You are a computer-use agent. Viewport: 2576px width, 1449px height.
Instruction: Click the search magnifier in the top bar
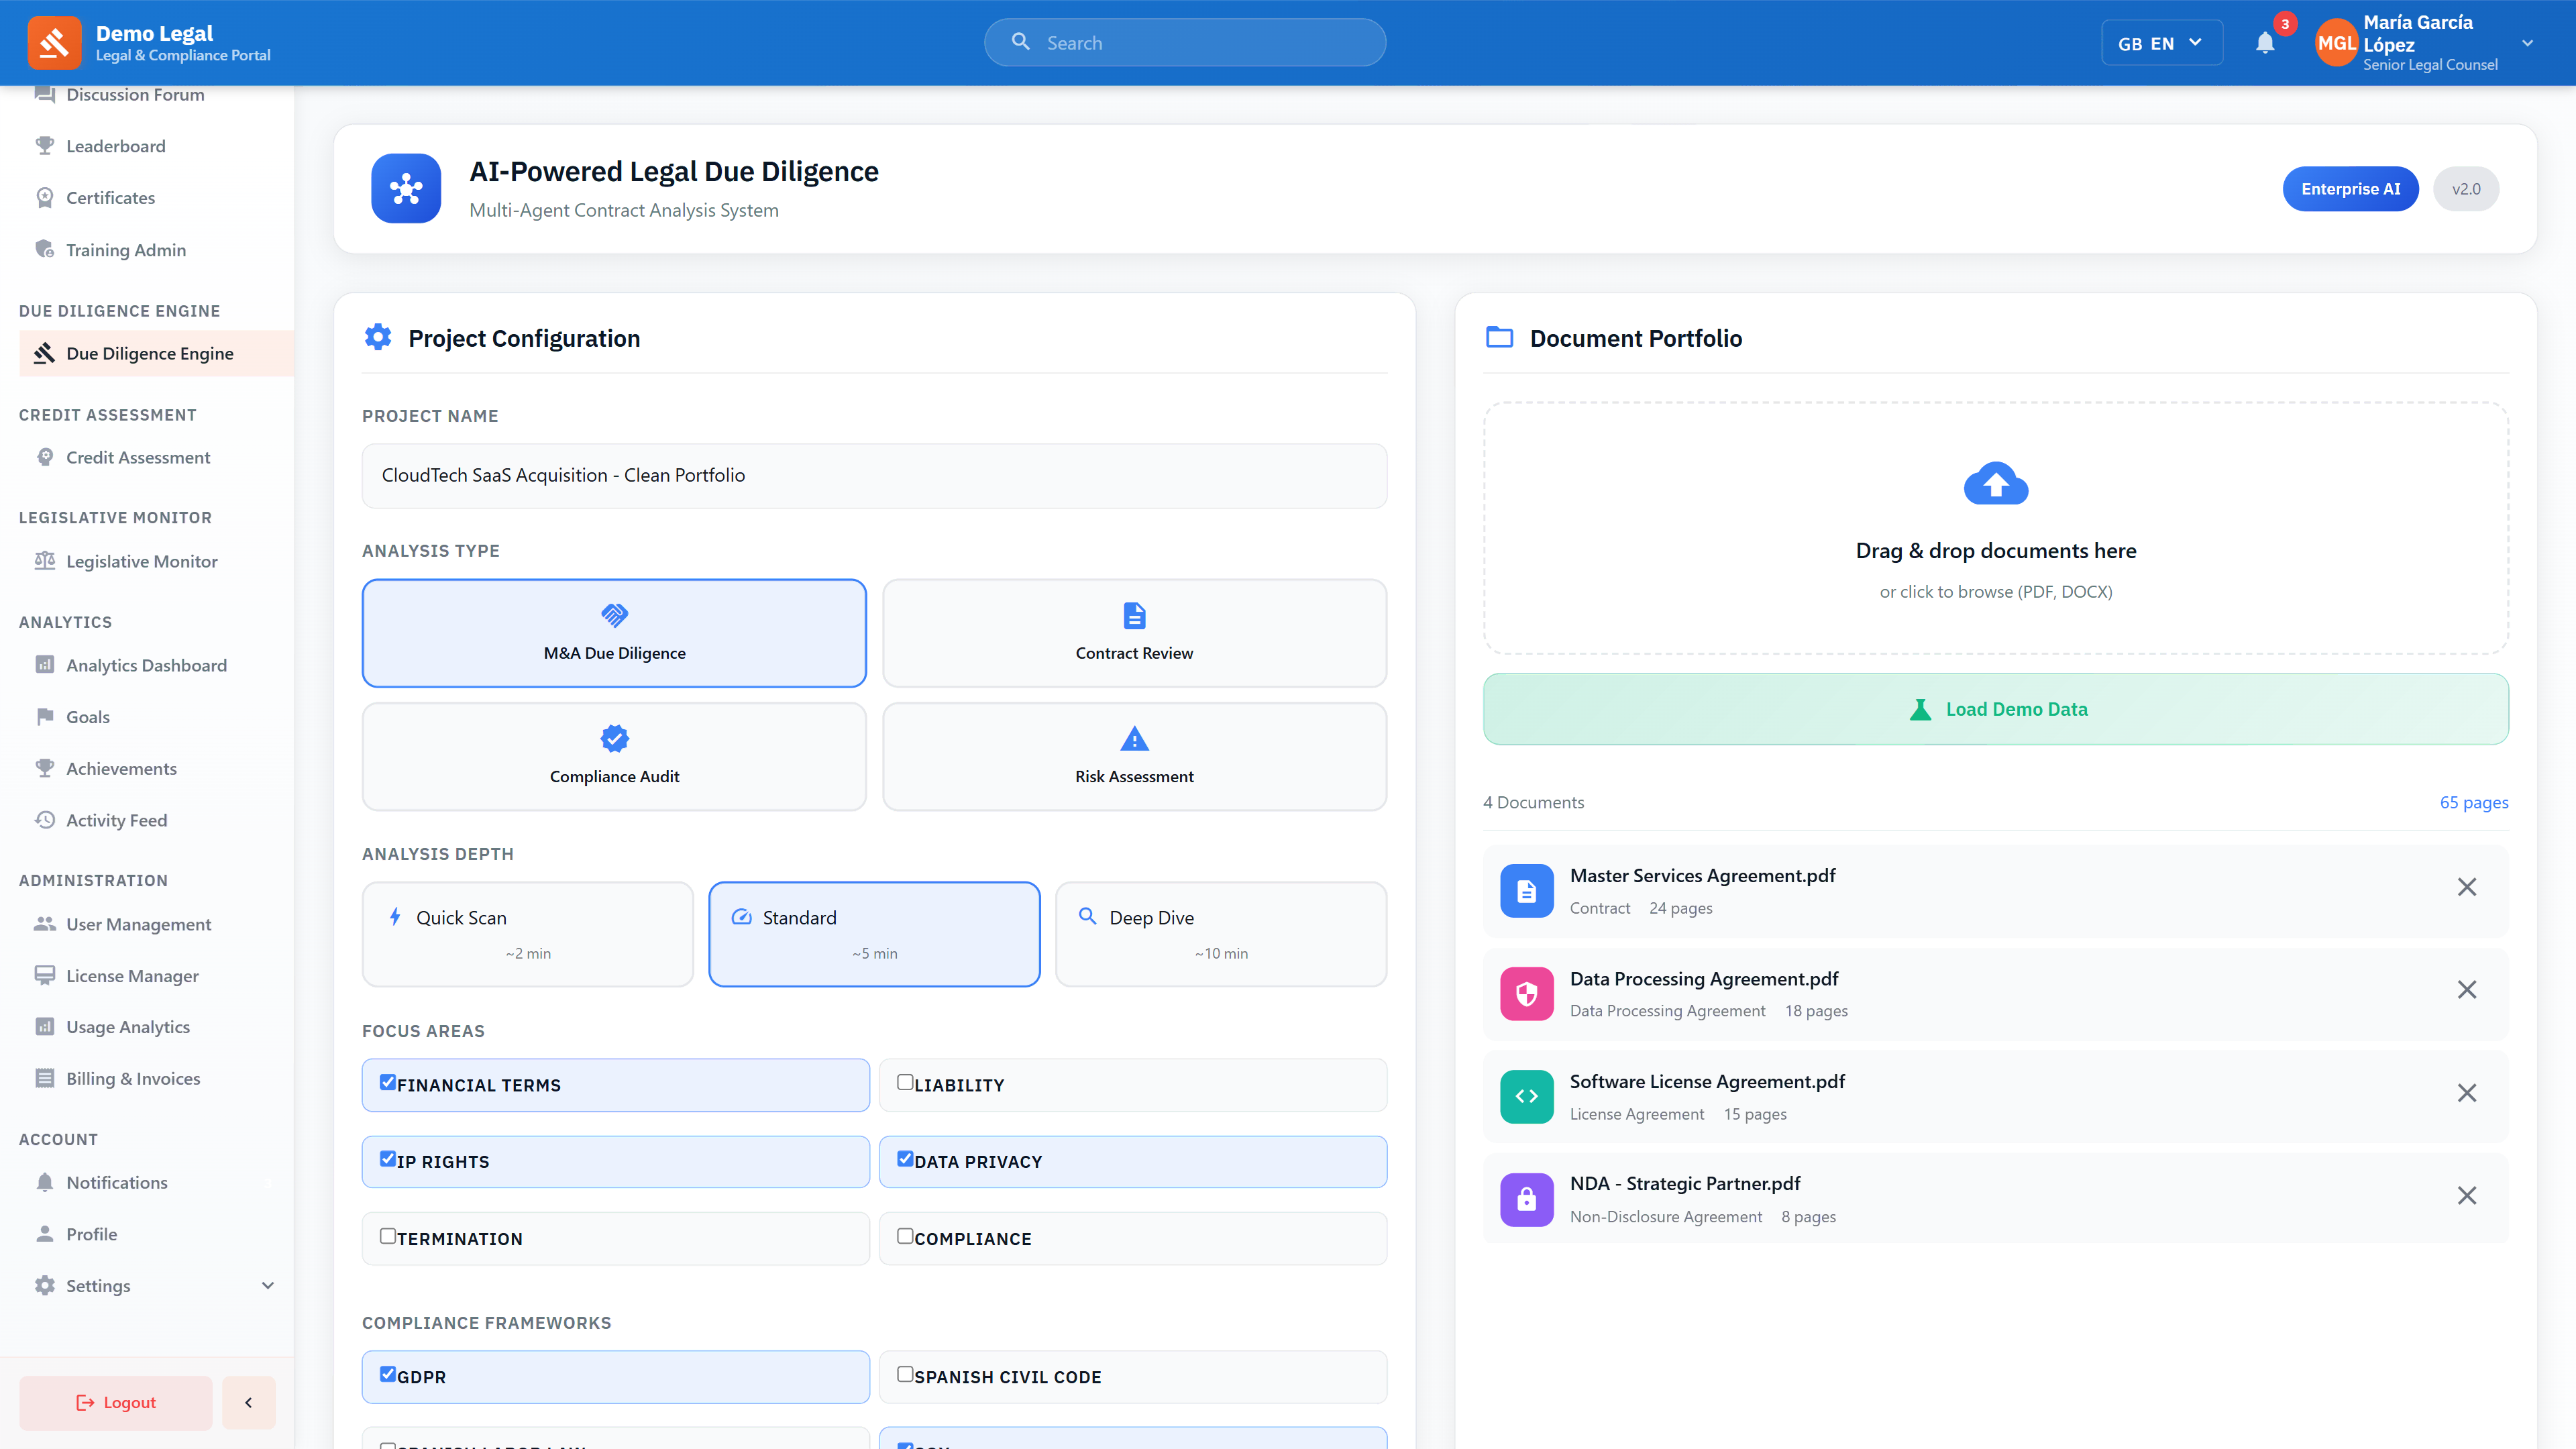pos(1021,42)
